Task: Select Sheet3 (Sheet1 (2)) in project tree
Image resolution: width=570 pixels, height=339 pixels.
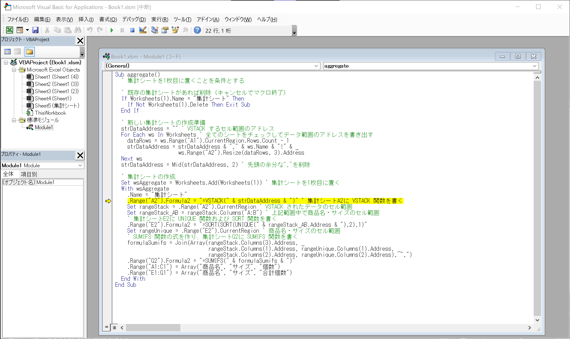Action: click(56, 91)
